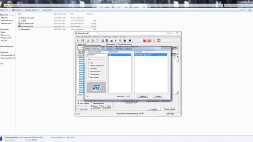Image resolution: width=253 pixels, height=142 pixels.
Task: Click the Имя column header in Explorer
Action: coord(20,14)
